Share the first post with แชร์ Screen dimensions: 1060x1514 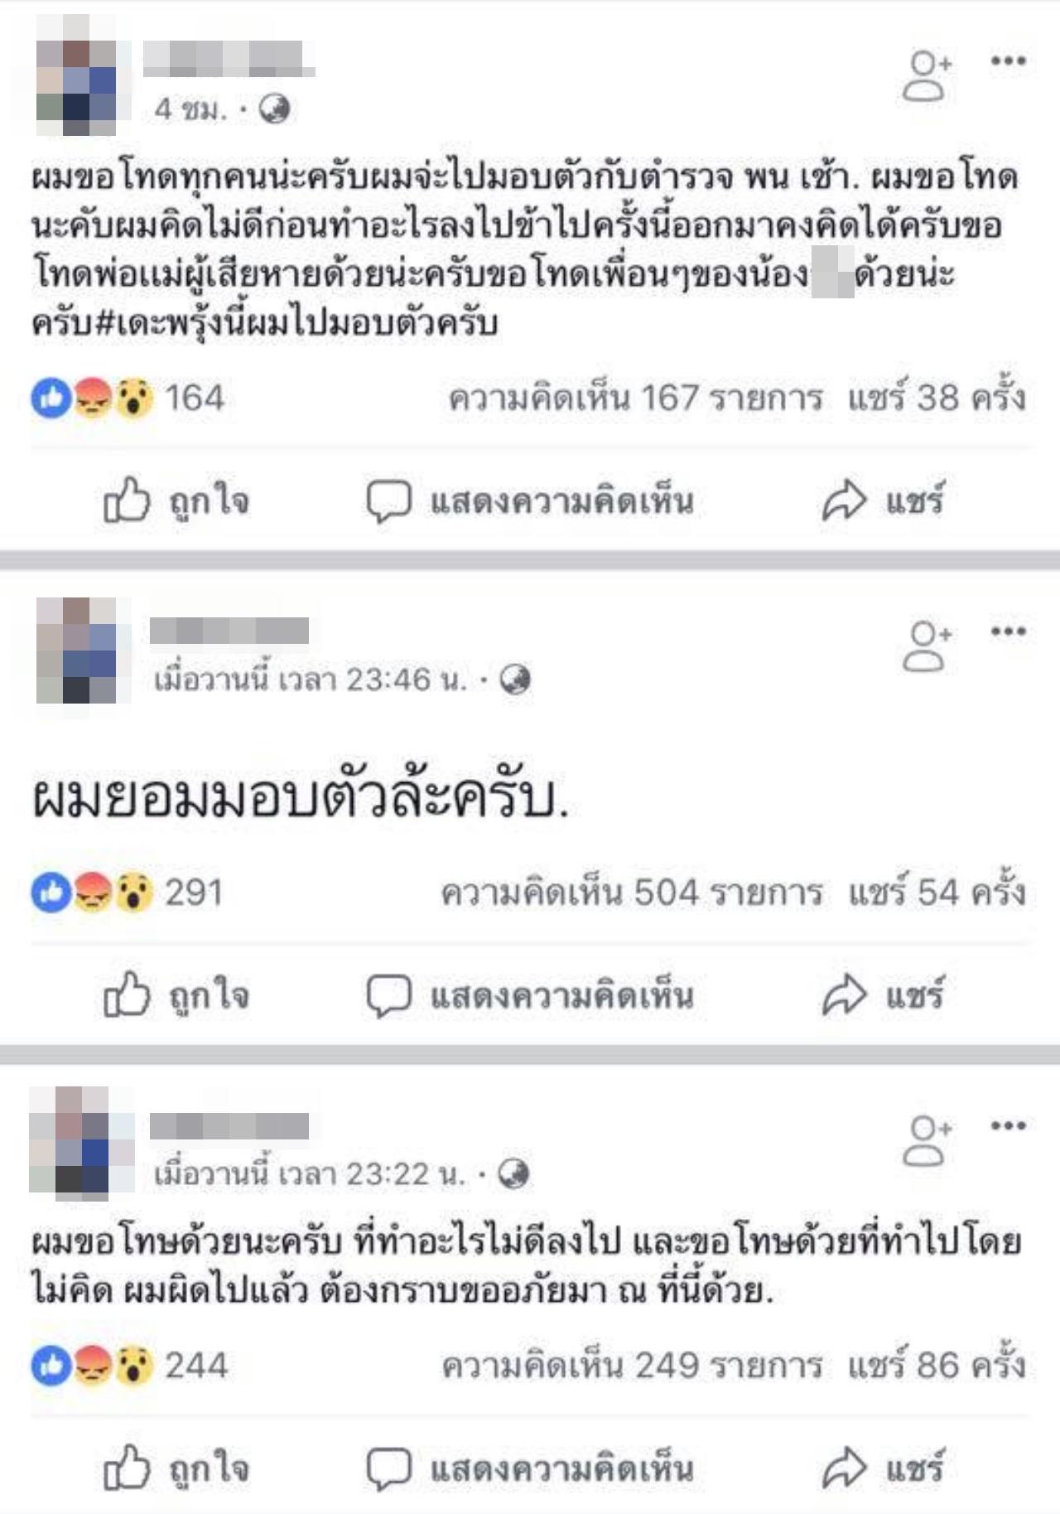[x=883, y=501]
